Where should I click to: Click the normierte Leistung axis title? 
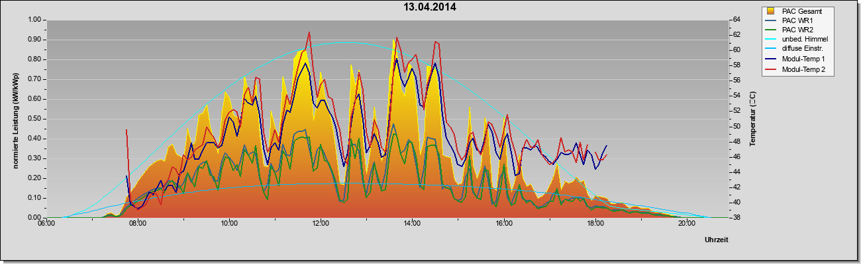tap(15, 119)
